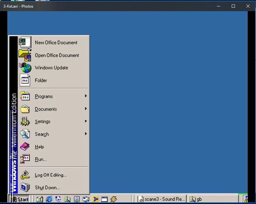Click the New Office Document icon
The image size is (256, 204).
(x=25, y=42)
